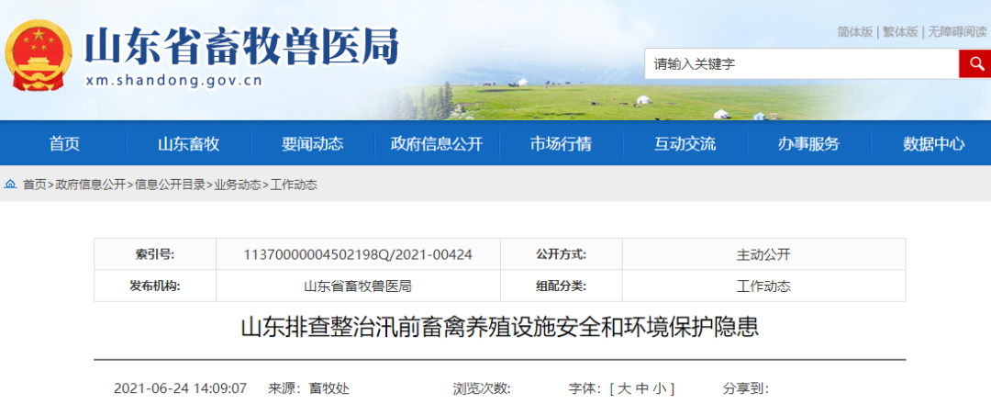Click the 山东省畜牧兽医局 site title
The image size is (991, 404).
pyautogui.click(x=242, y=46)
